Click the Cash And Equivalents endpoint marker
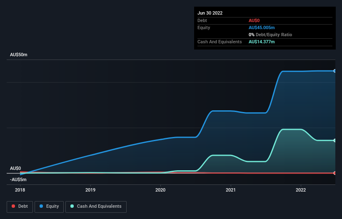Screen dimensions: 342x219 pyautogui.click(x=335, y=141)
